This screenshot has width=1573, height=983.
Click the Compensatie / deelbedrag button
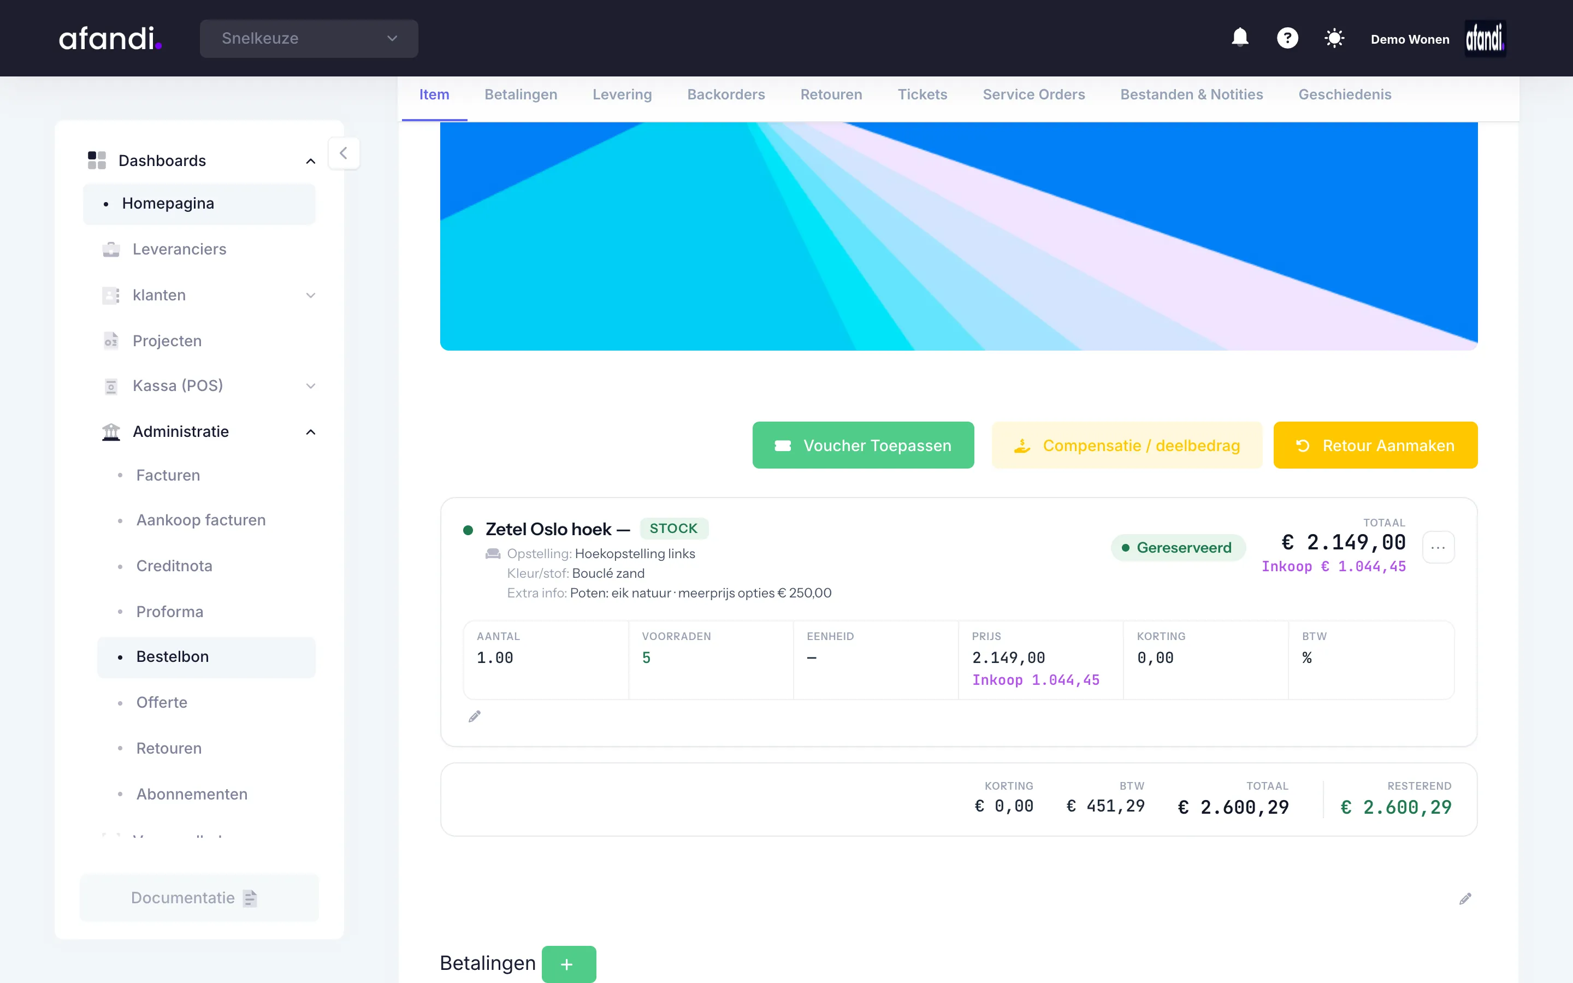[x=1127, y=445]
